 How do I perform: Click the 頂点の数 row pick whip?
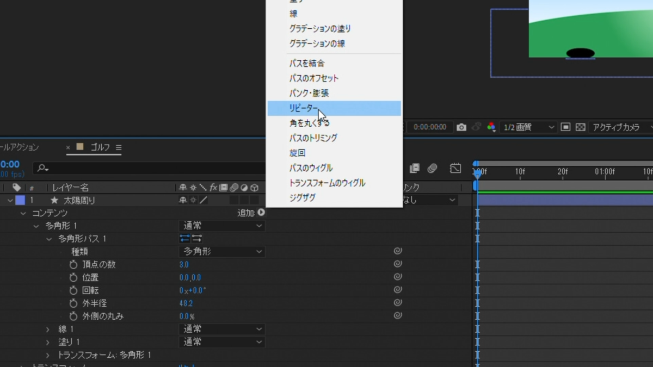pos(398,264)
